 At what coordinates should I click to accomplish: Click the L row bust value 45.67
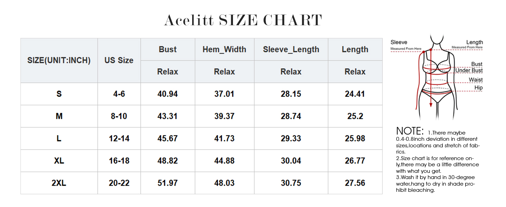(168, 138)
